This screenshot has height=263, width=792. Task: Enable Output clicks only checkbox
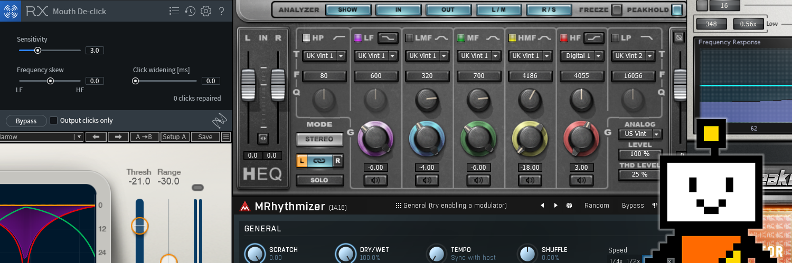point(53,121)
